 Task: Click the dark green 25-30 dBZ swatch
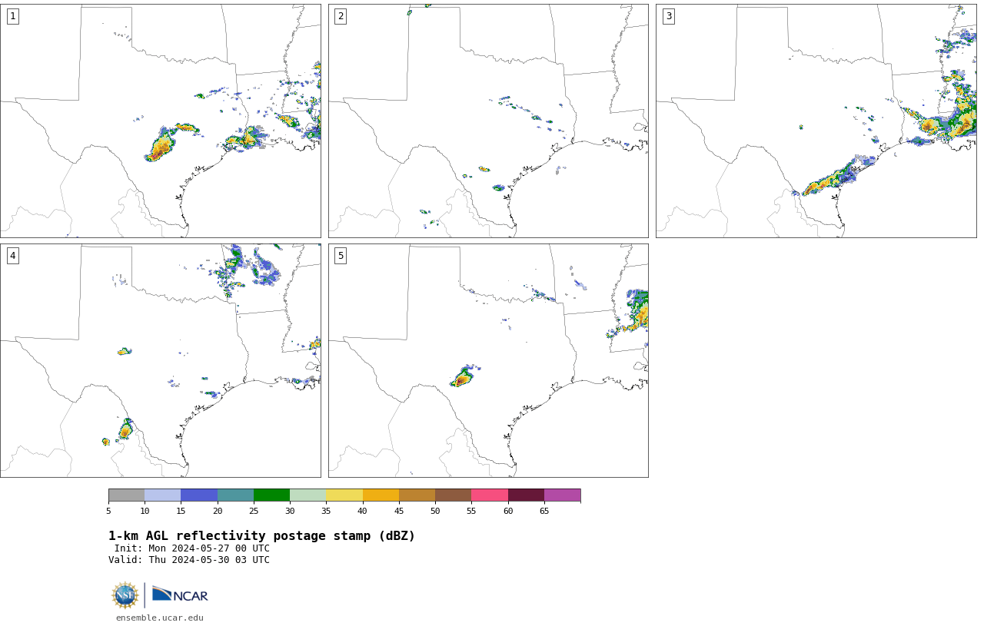271,495
